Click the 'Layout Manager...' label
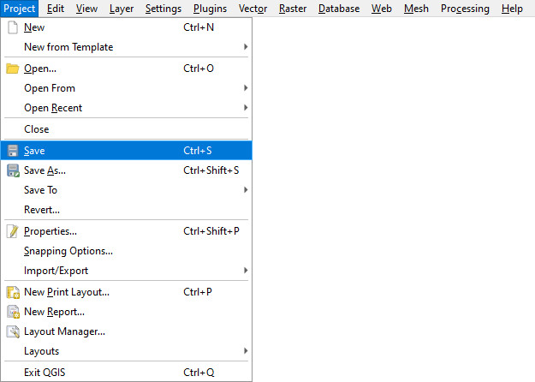Viewport: 535px width, 382px height. (64, 331)
